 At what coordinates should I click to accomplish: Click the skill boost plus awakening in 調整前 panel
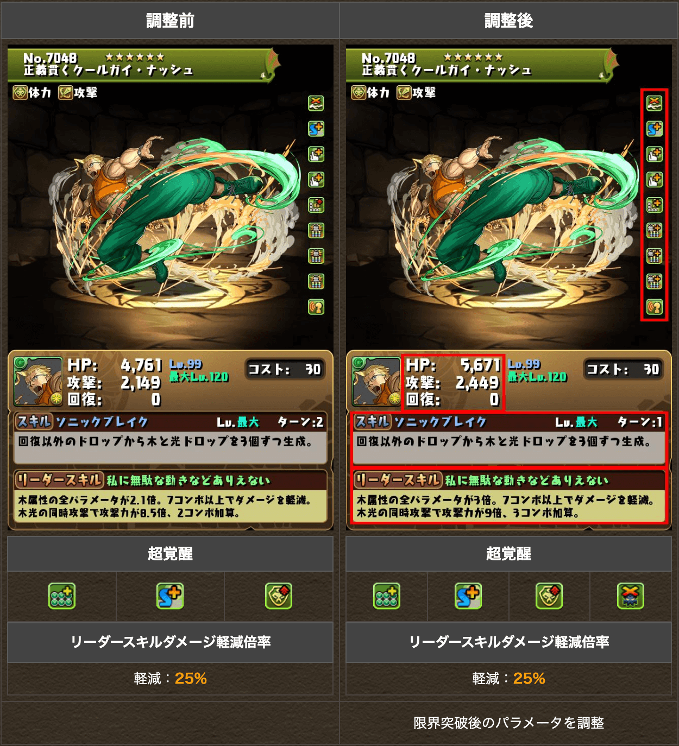point(316,129)
